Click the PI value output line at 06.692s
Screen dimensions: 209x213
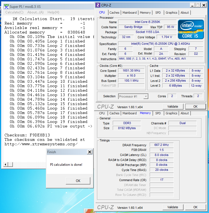[51, 126]
